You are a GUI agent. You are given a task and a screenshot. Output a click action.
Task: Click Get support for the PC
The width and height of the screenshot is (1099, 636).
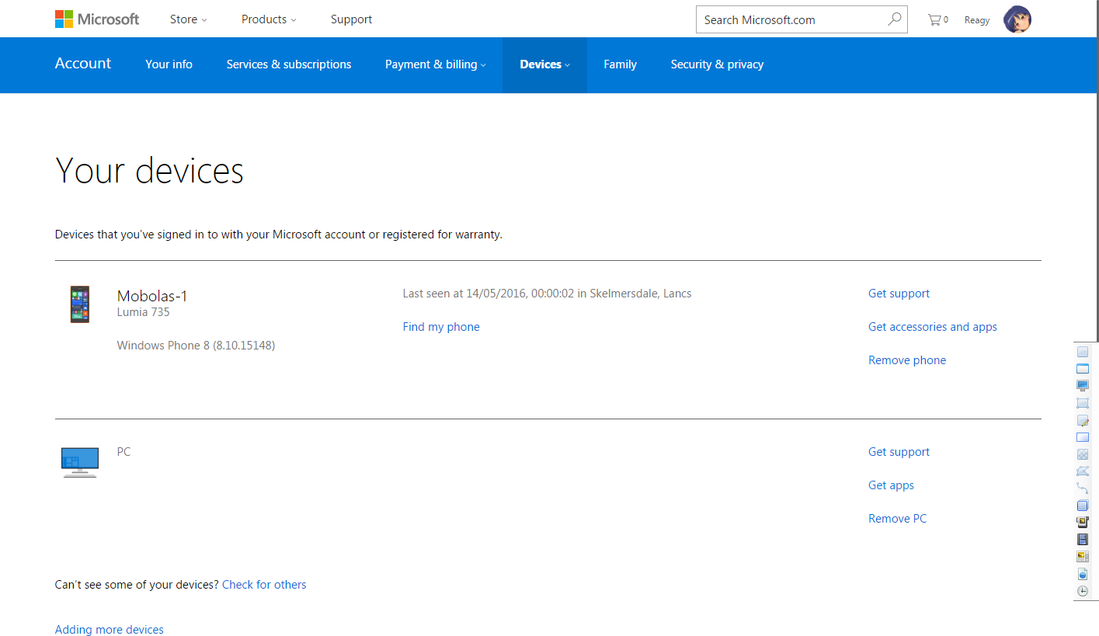899,452
